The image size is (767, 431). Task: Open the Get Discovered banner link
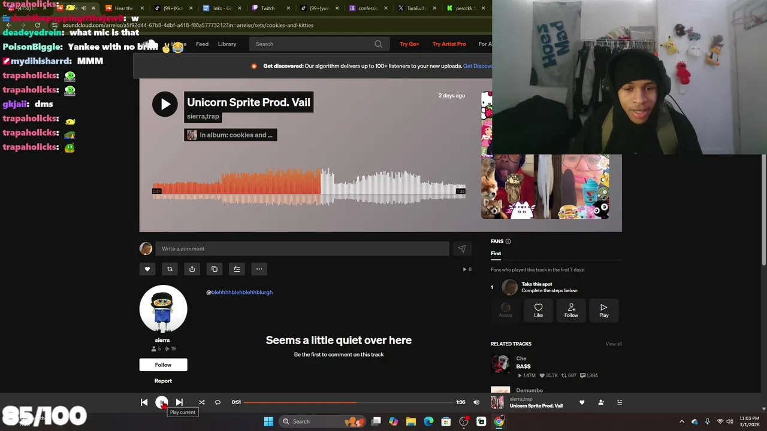[x=478, y=66]
